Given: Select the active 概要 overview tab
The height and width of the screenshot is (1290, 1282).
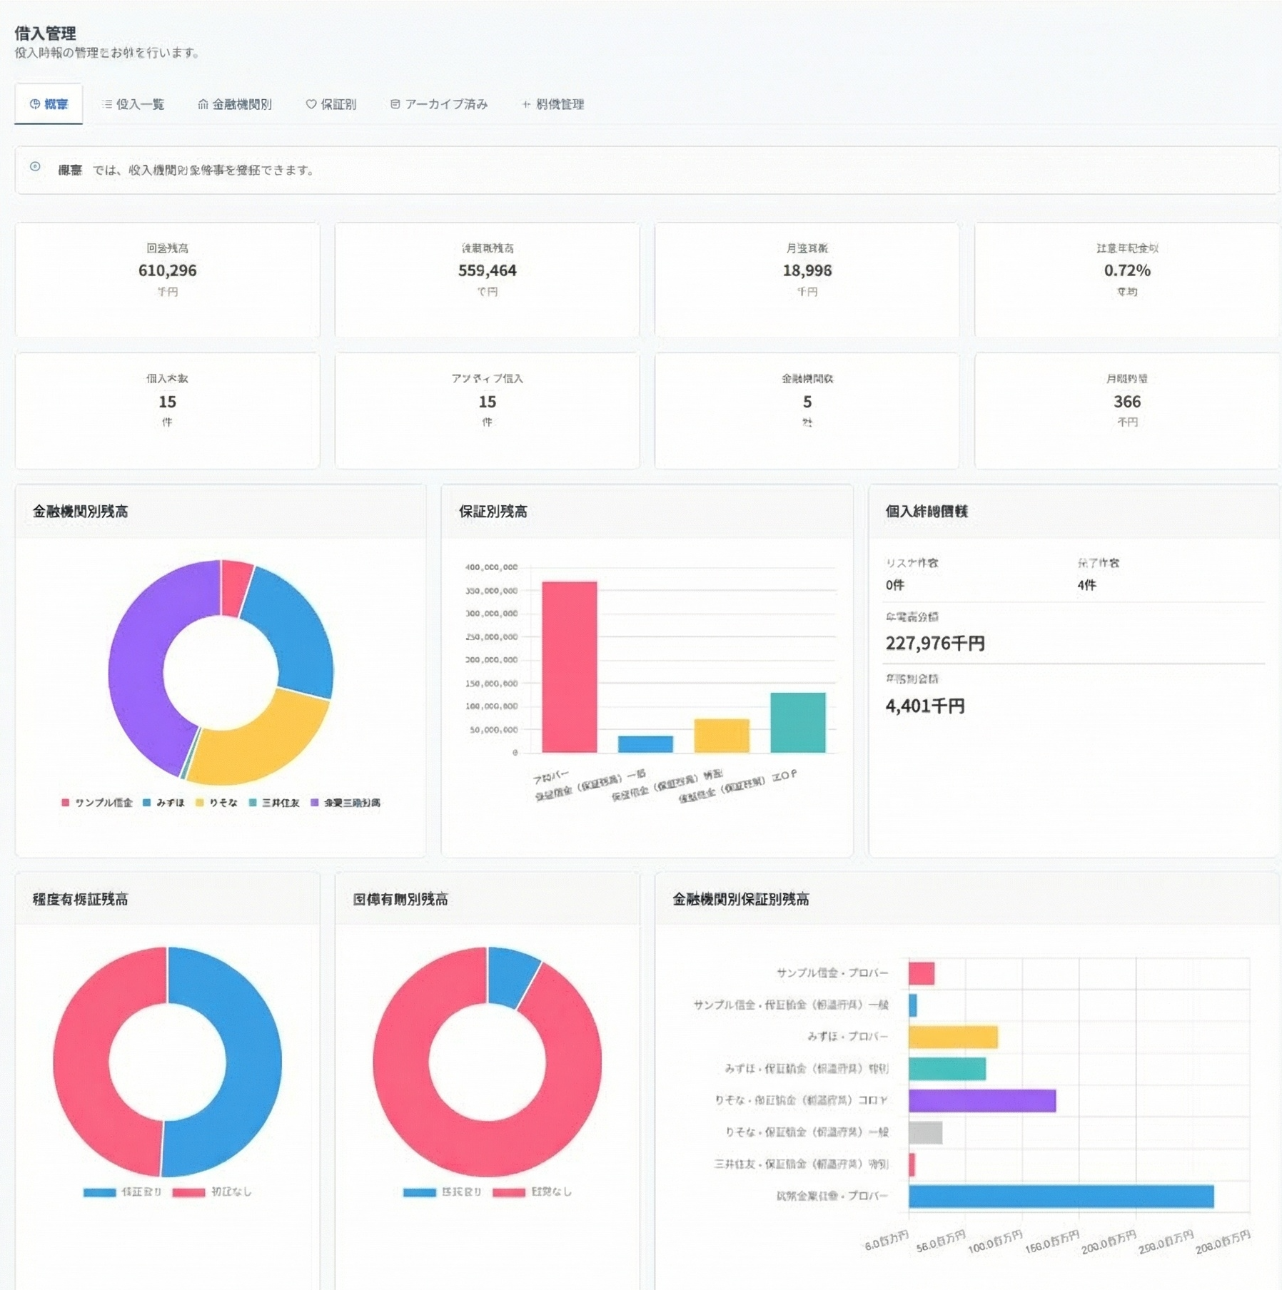Looking at the screenshot, I should click(49, 104).
